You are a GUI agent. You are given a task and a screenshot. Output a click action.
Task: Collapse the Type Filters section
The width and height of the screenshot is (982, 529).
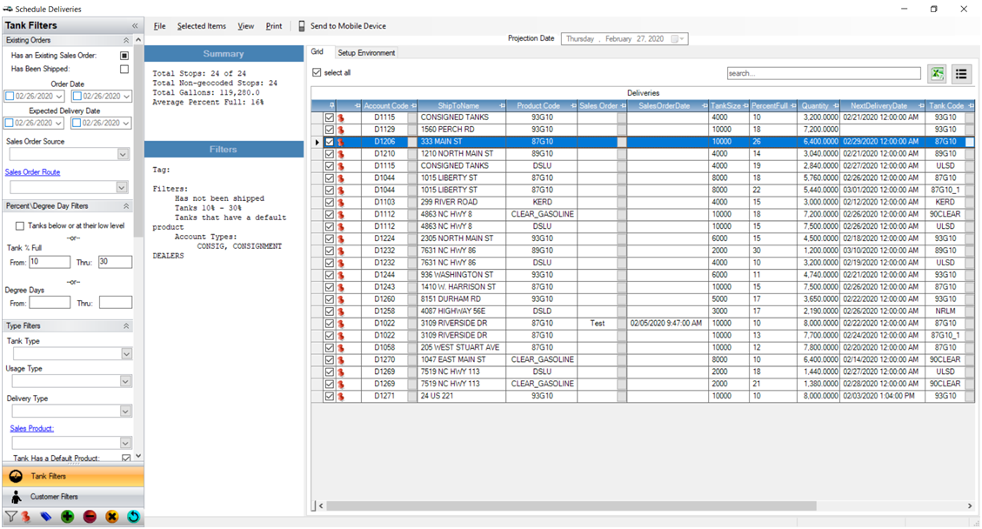click(126, 326)
